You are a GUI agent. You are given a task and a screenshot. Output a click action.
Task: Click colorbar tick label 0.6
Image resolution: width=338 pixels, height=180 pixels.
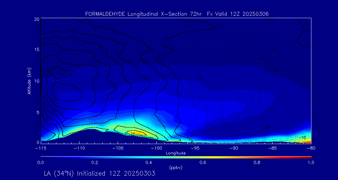(203, 162)
